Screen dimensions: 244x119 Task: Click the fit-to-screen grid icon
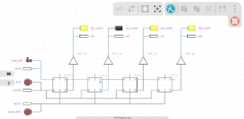(145, 9)
